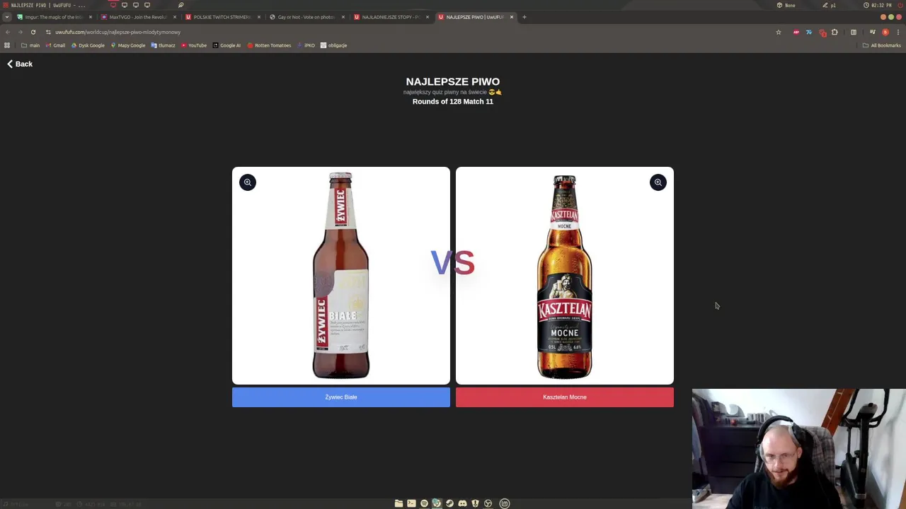
Task: Open the browser three-dot menu
Action: (898, 32)
